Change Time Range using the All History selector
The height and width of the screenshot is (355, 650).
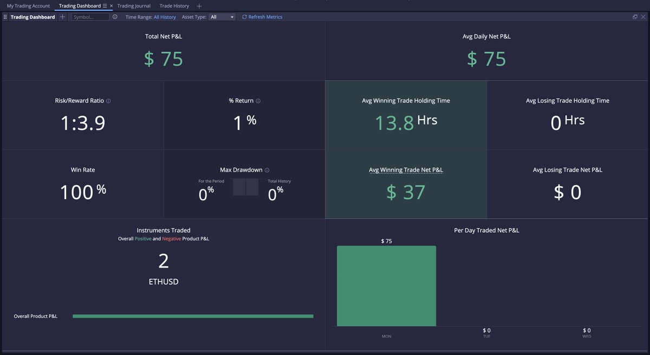[165, 17]
